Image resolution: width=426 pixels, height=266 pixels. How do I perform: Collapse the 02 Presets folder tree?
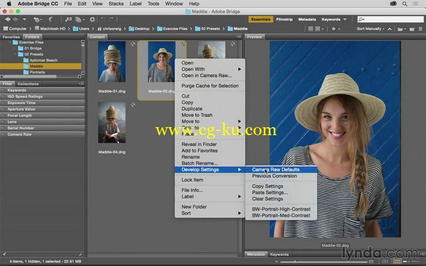click(15, 54)
